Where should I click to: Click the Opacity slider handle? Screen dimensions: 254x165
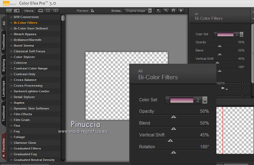[174, 116]
